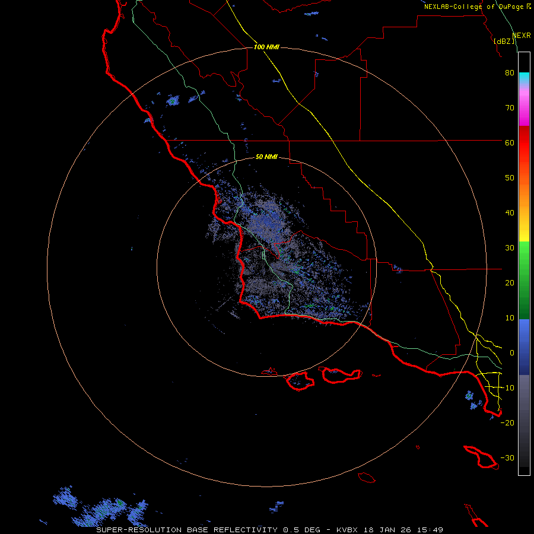This screenshot has height=534, width=534.
Task: Click the -30 value on the dBZ scale
Action: tap(507, 457)
